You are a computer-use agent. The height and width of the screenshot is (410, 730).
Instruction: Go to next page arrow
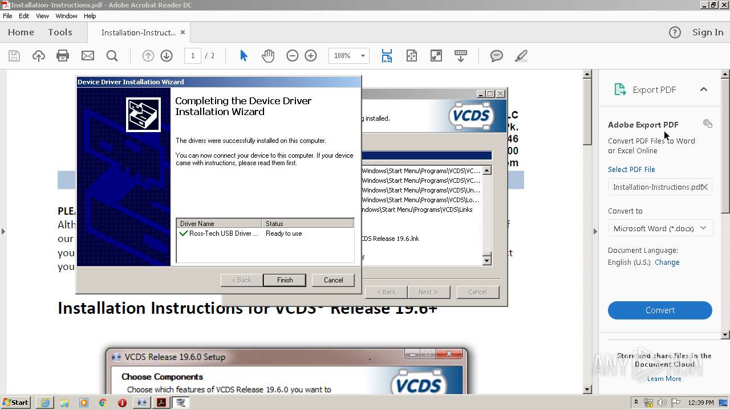(167, 56)
